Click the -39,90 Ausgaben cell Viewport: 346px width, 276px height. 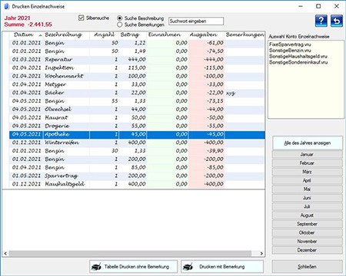tap(206, 151)
